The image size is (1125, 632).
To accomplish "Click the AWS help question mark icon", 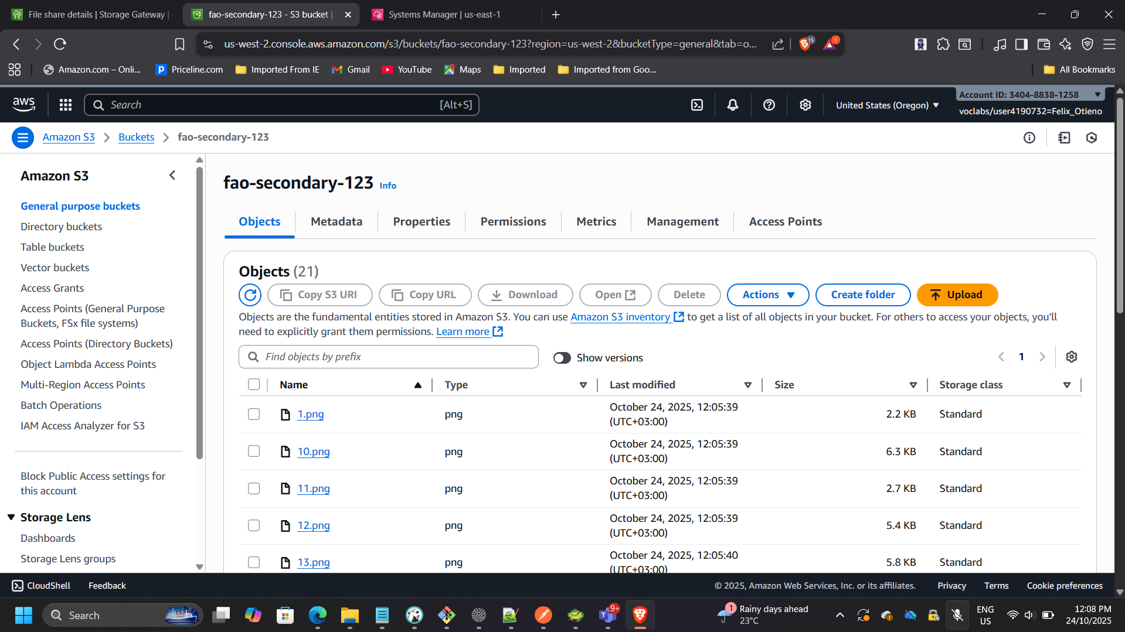I will coord(769,105).
